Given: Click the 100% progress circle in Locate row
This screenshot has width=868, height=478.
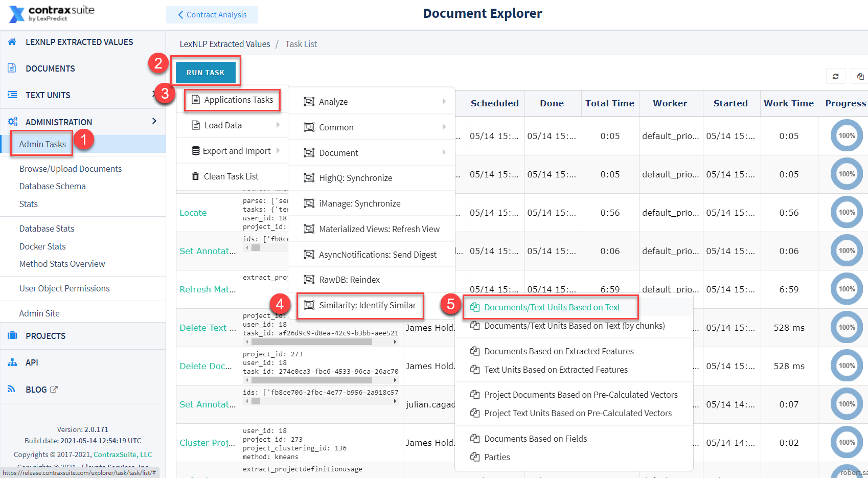Looking at the screenshot, I should click(847, 212).
